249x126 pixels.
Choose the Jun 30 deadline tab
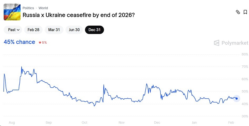click(74, 30)
